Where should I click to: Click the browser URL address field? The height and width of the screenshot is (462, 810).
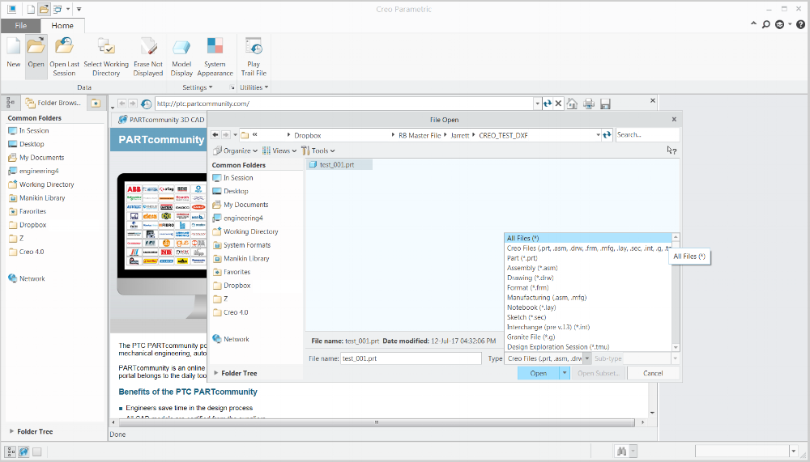coord(344,104)
